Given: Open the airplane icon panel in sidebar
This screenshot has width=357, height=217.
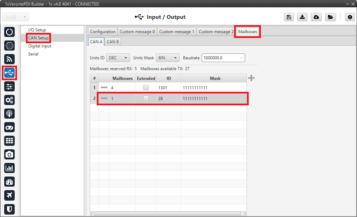Looking at the screenshot, I should (9, 195).
